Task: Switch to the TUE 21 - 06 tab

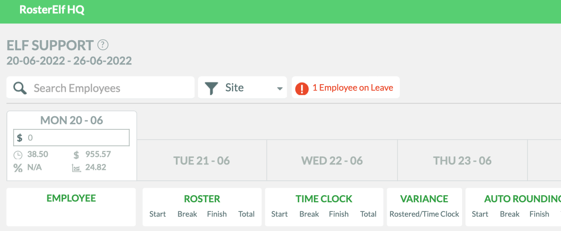Action: (202, 160)
